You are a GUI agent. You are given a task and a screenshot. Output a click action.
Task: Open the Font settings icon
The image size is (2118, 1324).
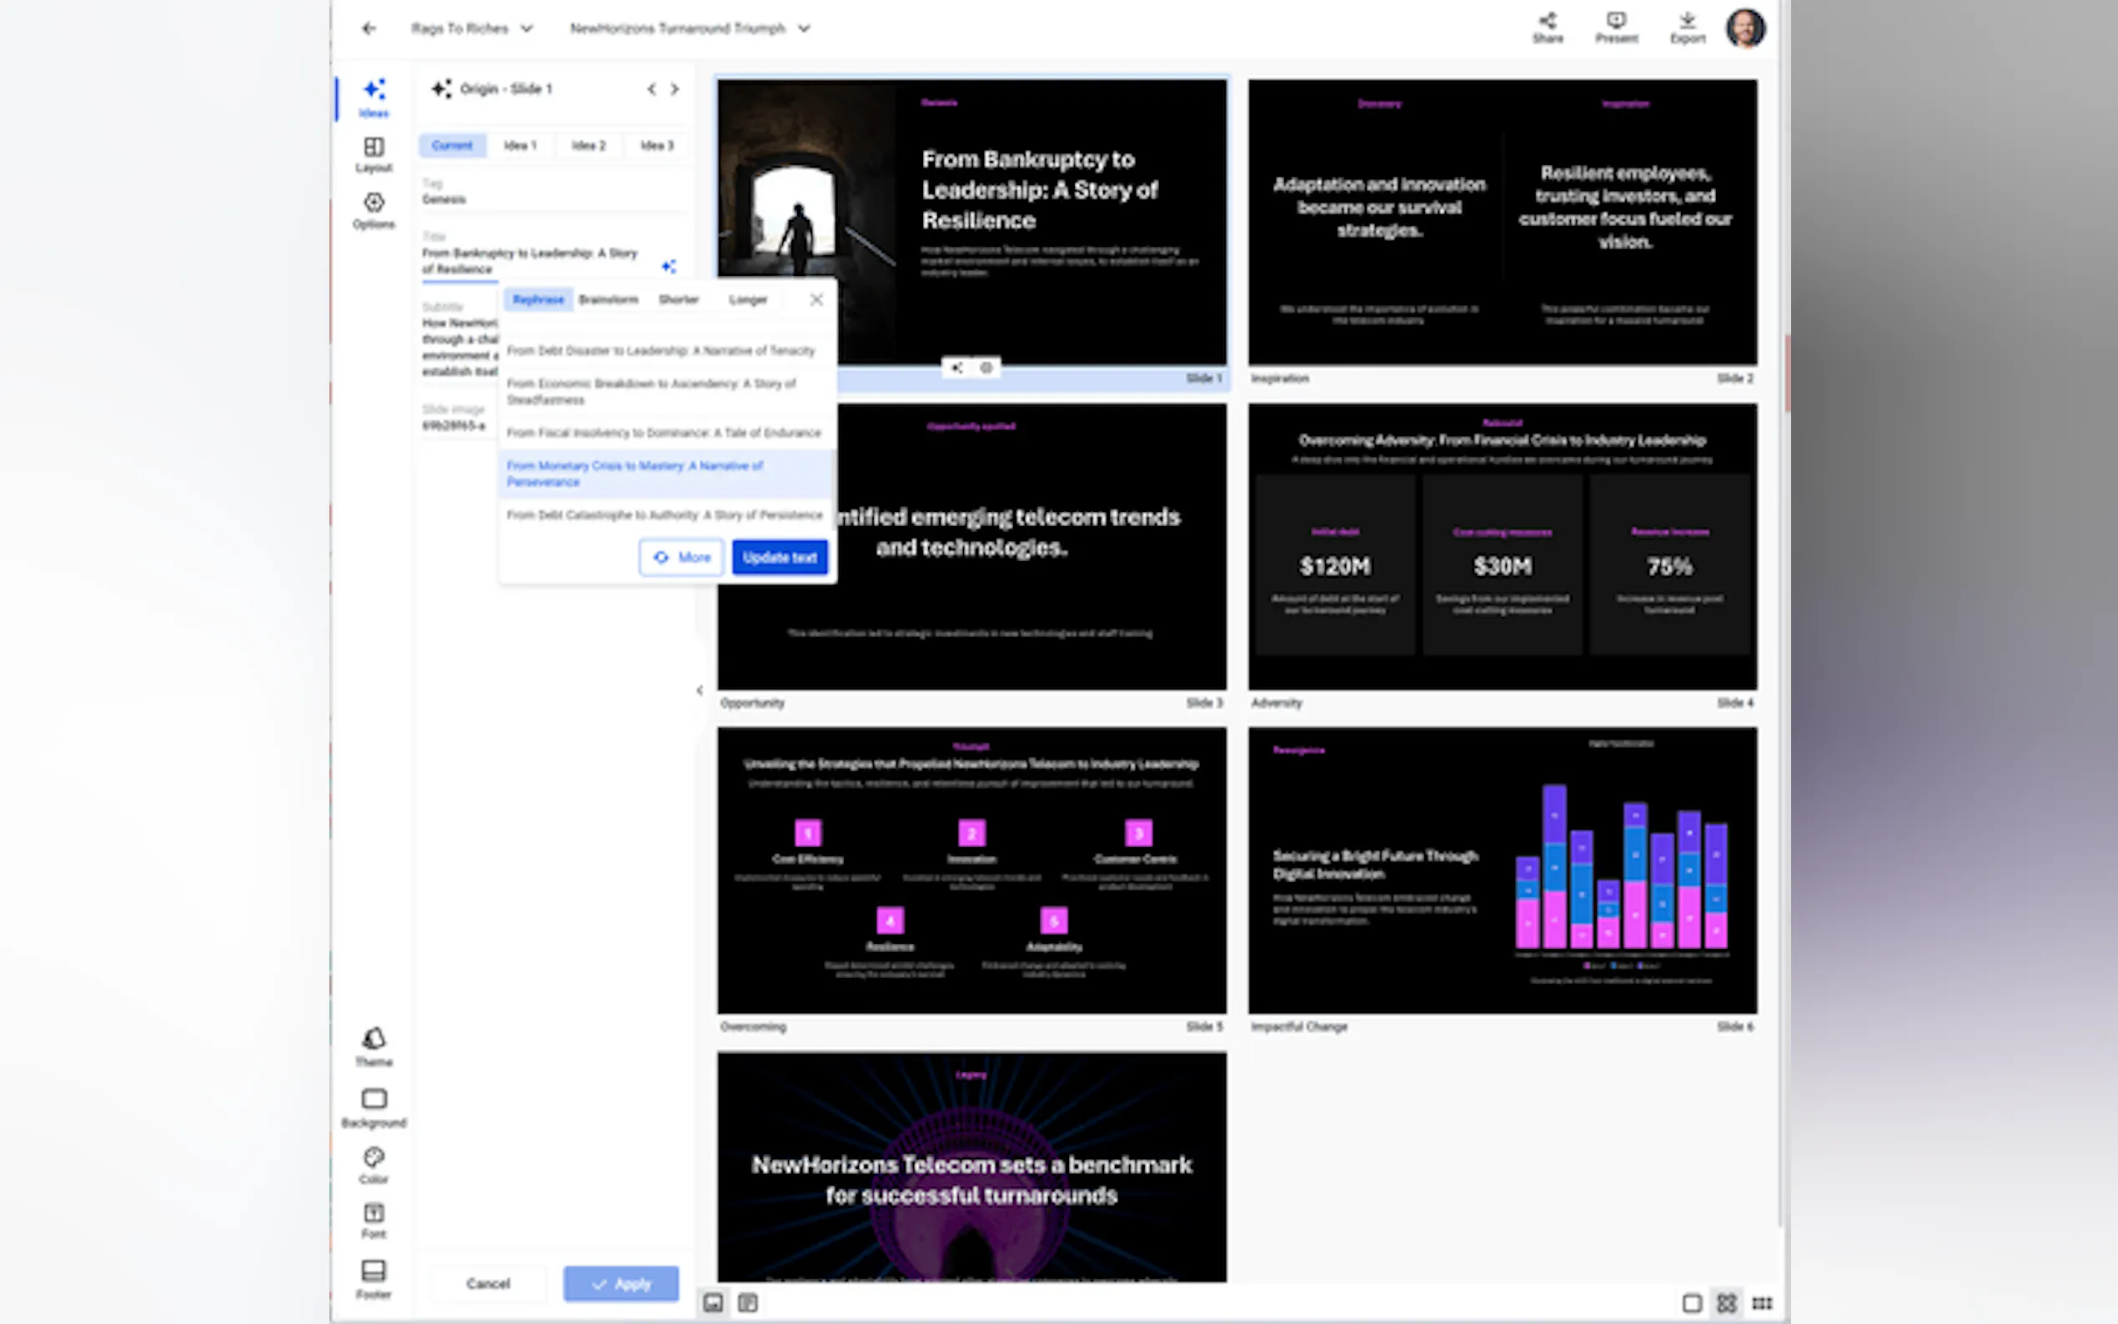pyautogui.click(x=374, y=1214)
